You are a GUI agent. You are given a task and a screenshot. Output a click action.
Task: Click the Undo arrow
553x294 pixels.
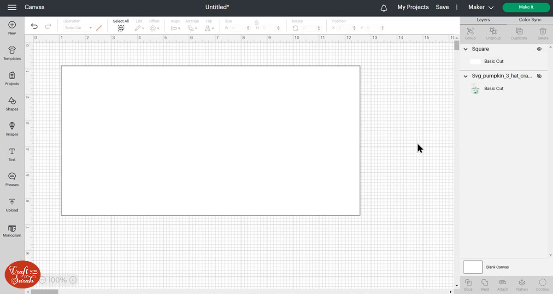(x=34, y=27)
